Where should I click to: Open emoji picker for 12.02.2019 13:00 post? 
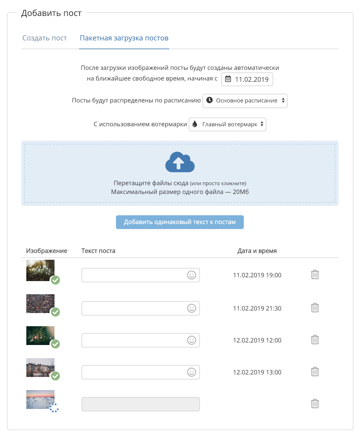[191, 372]
